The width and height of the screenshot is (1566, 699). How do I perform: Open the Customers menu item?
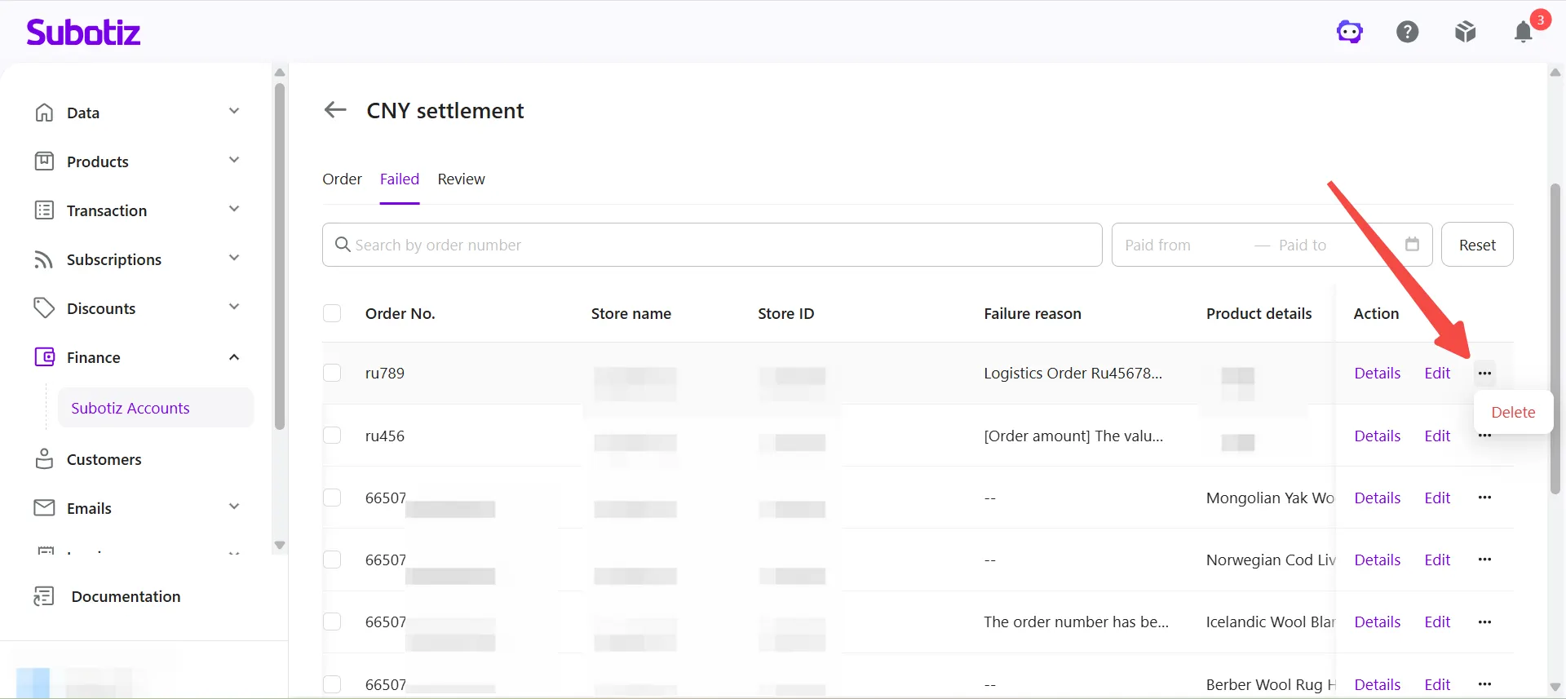click(x=104, y=459)
